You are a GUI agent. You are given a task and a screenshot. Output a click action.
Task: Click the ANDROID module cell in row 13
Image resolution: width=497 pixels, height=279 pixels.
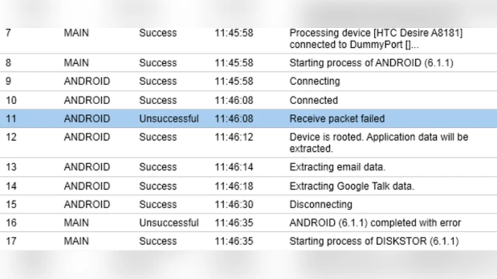click(87, 167)
